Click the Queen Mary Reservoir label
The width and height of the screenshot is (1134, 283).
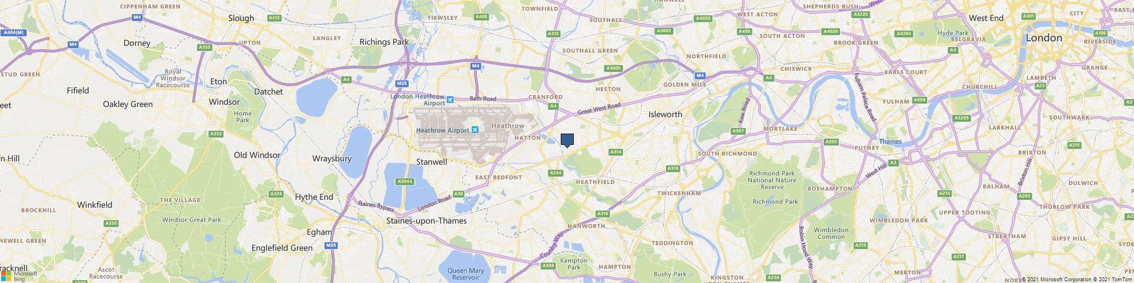pos(465,275)
